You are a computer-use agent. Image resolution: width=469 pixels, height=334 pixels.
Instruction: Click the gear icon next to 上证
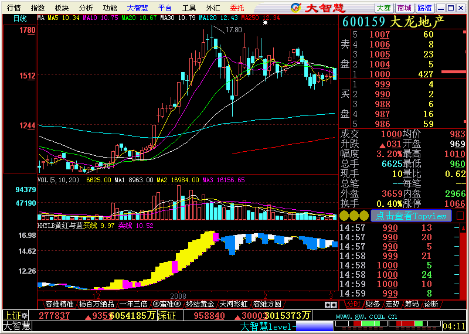(x=25, y=315)
